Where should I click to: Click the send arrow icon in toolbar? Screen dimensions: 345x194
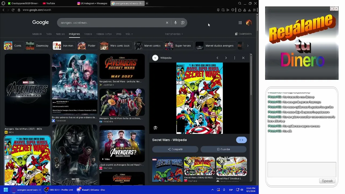228,10
